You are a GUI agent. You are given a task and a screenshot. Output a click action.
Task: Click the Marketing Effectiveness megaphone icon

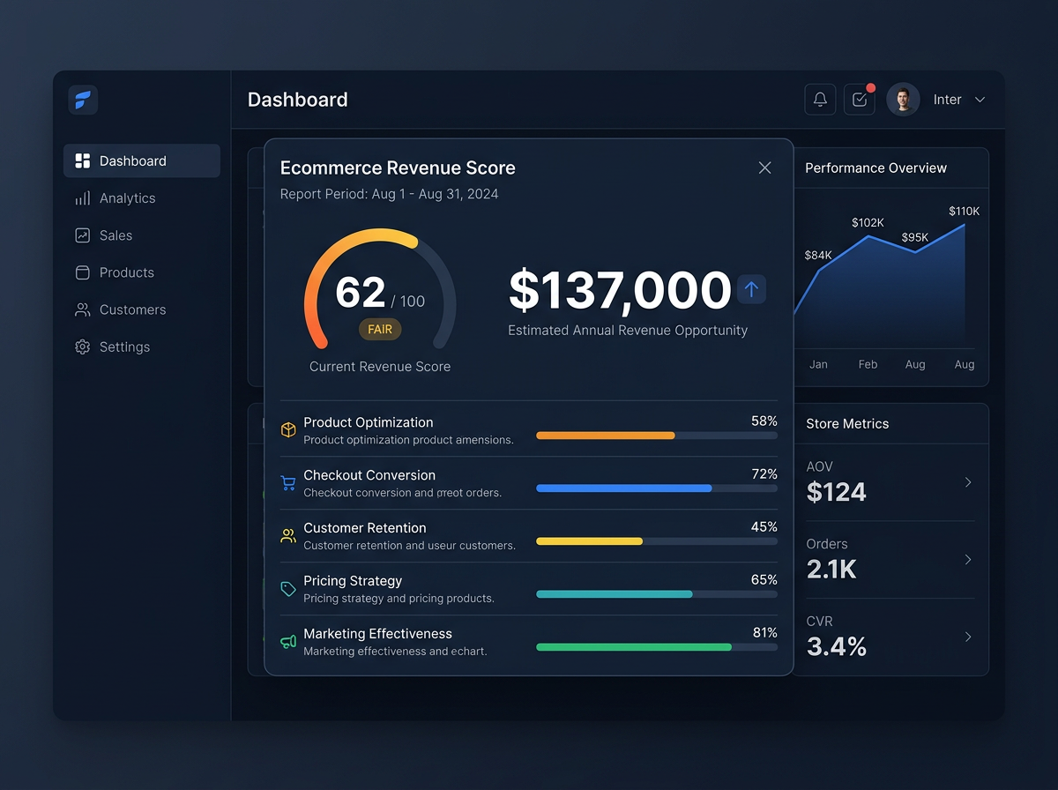click(288, 641)
